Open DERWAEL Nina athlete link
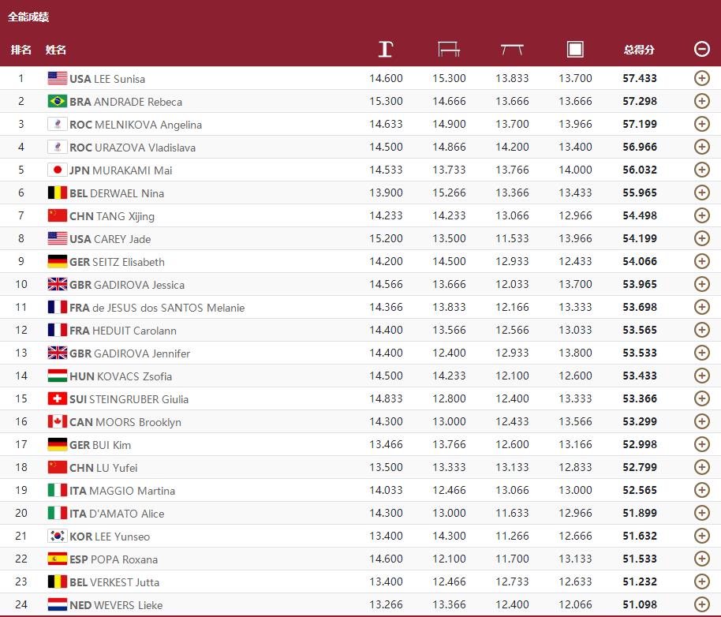Screen dimensions: 721x617 coord(117,193)
